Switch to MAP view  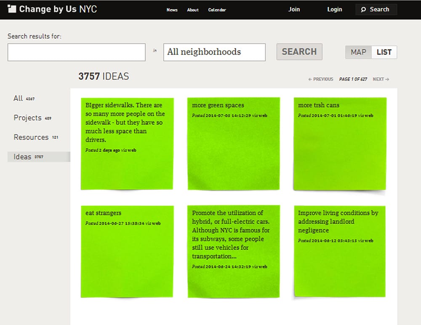tap(358, 52)
